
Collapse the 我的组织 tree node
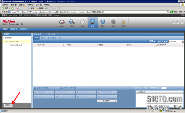tap(4, 38)
